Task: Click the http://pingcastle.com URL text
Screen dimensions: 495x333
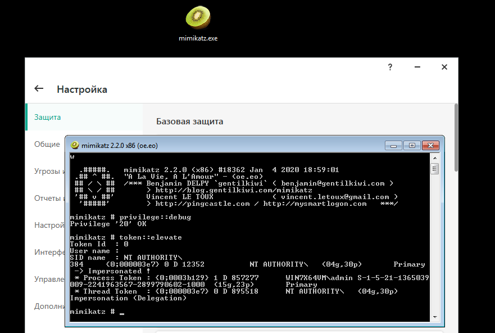Action: click(202, 204)
